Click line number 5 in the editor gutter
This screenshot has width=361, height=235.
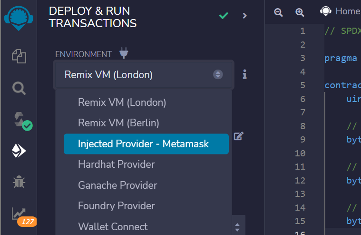pos(303,85)
